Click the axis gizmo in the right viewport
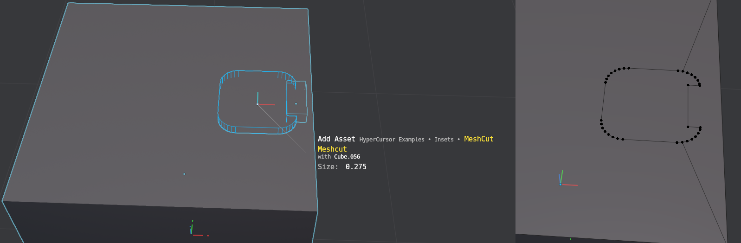The width and height of the screenshot is (741, 243). click(x=561, y=184)
